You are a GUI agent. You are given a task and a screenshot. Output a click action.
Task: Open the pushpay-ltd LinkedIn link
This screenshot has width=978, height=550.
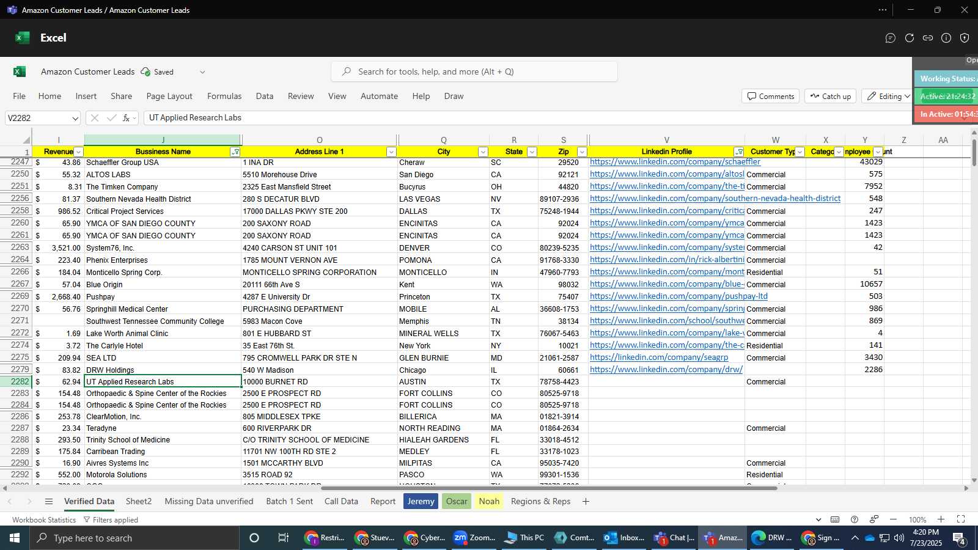point(678,296)
